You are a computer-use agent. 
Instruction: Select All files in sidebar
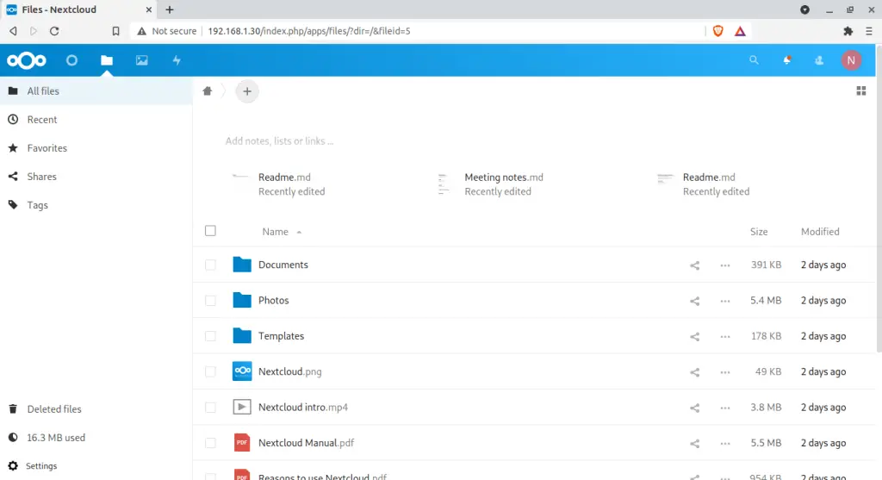[96, 90]
